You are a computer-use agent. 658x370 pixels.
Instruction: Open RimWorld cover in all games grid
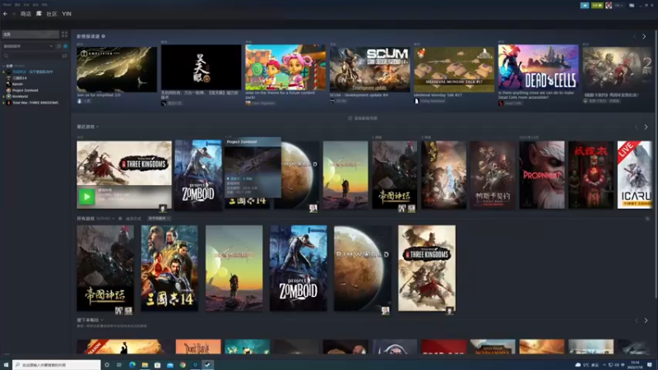[x=363, y=268]
